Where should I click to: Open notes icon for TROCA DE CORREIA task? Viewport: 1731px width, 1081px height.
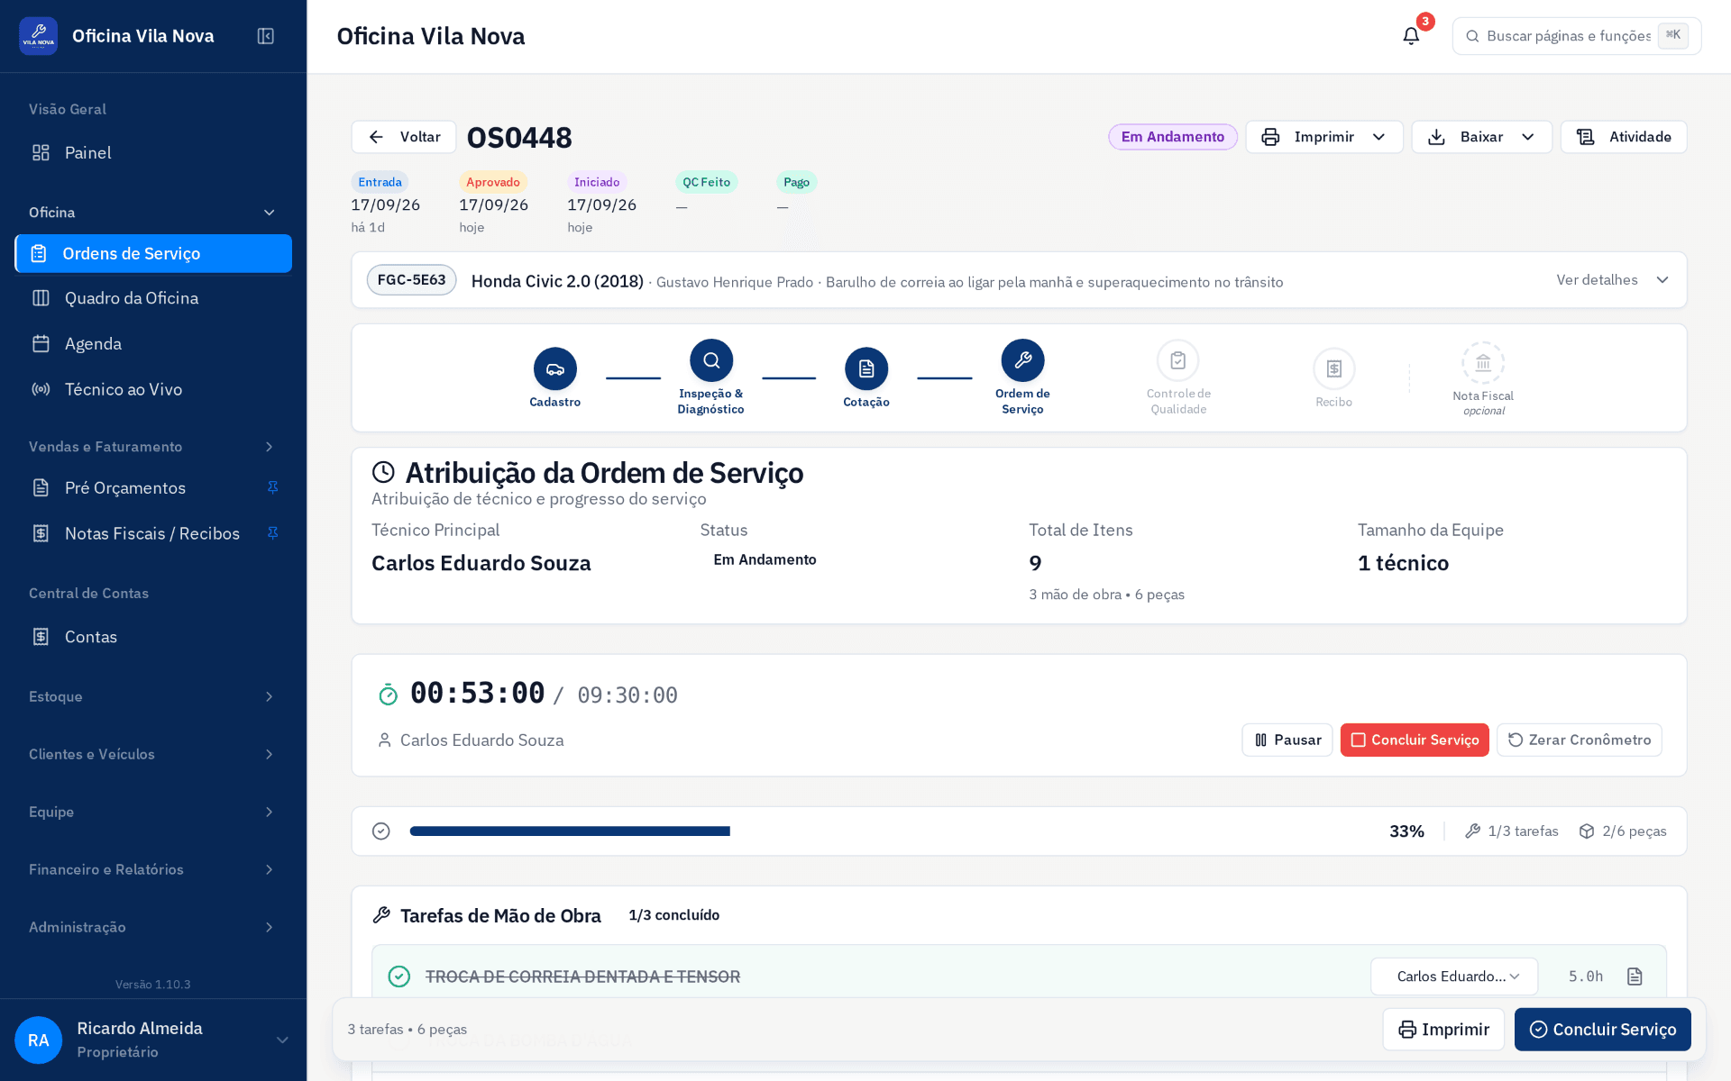[1635, 977]
